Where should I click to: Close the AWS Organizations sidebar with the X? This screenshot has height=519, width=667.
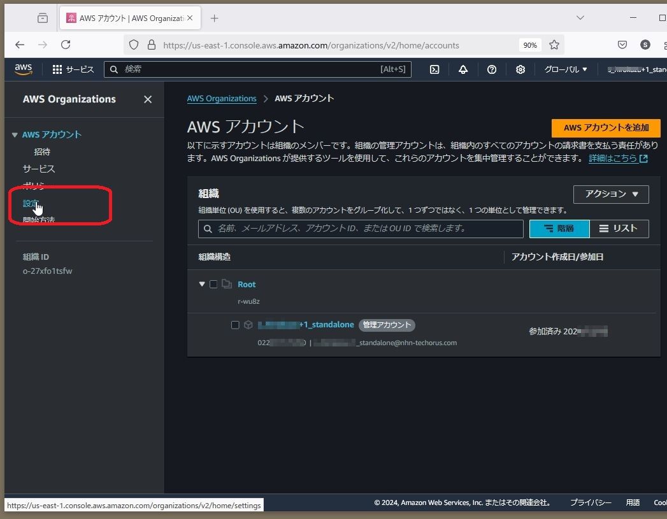click(147, 99)
